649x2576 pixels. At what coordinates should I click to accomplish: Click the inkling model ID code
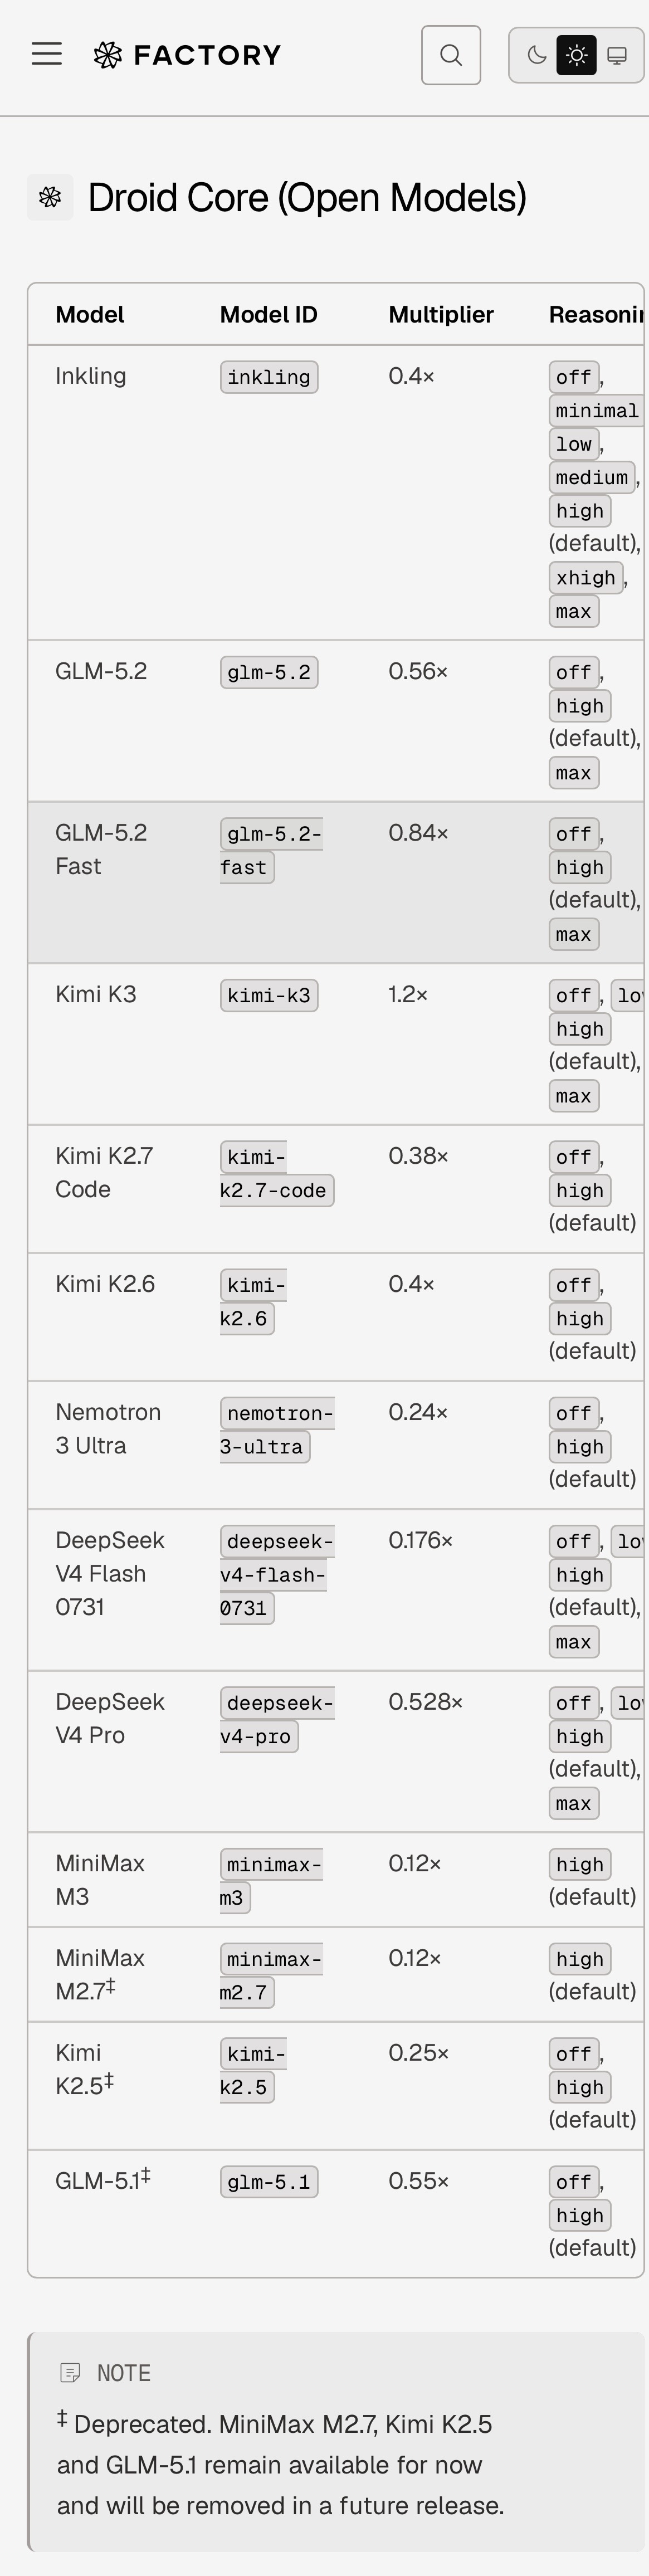269,377
